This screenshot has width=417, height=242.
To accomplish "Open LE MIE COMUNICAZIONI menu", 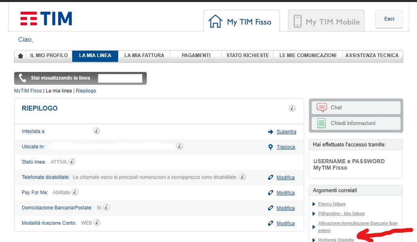I will click(308, 55).
